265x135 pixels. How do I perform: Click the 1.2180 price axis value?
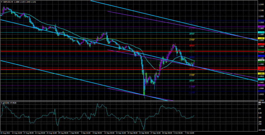(261, 11)
